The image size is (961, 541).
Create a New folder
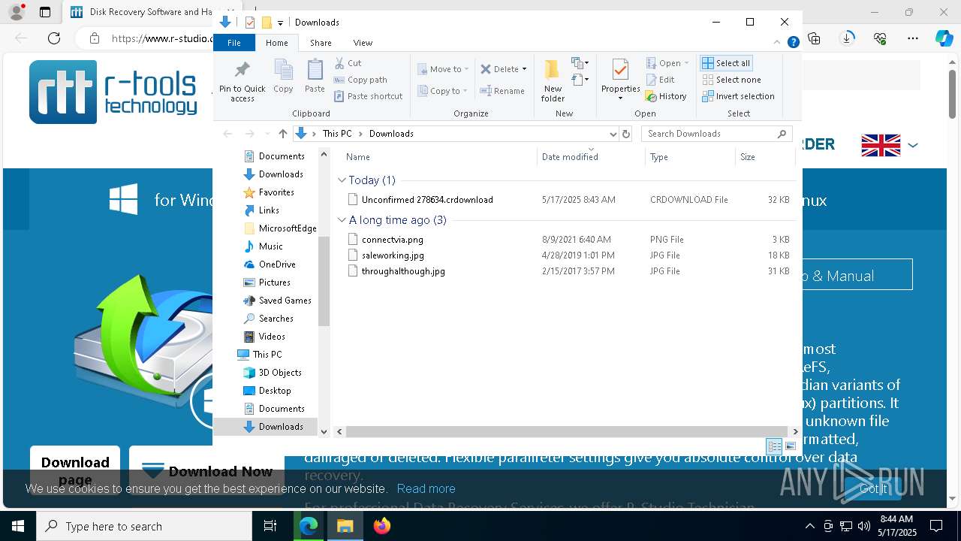pos(553,81)
